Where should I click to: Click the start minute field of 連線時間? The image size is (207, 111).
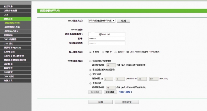(x=120, y=79)
